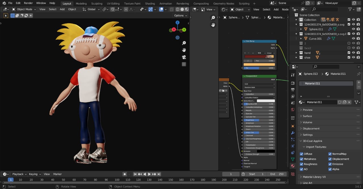Disable the NormalMap checkbox
The image size is (363, 189).
click(x=330, y=154)
